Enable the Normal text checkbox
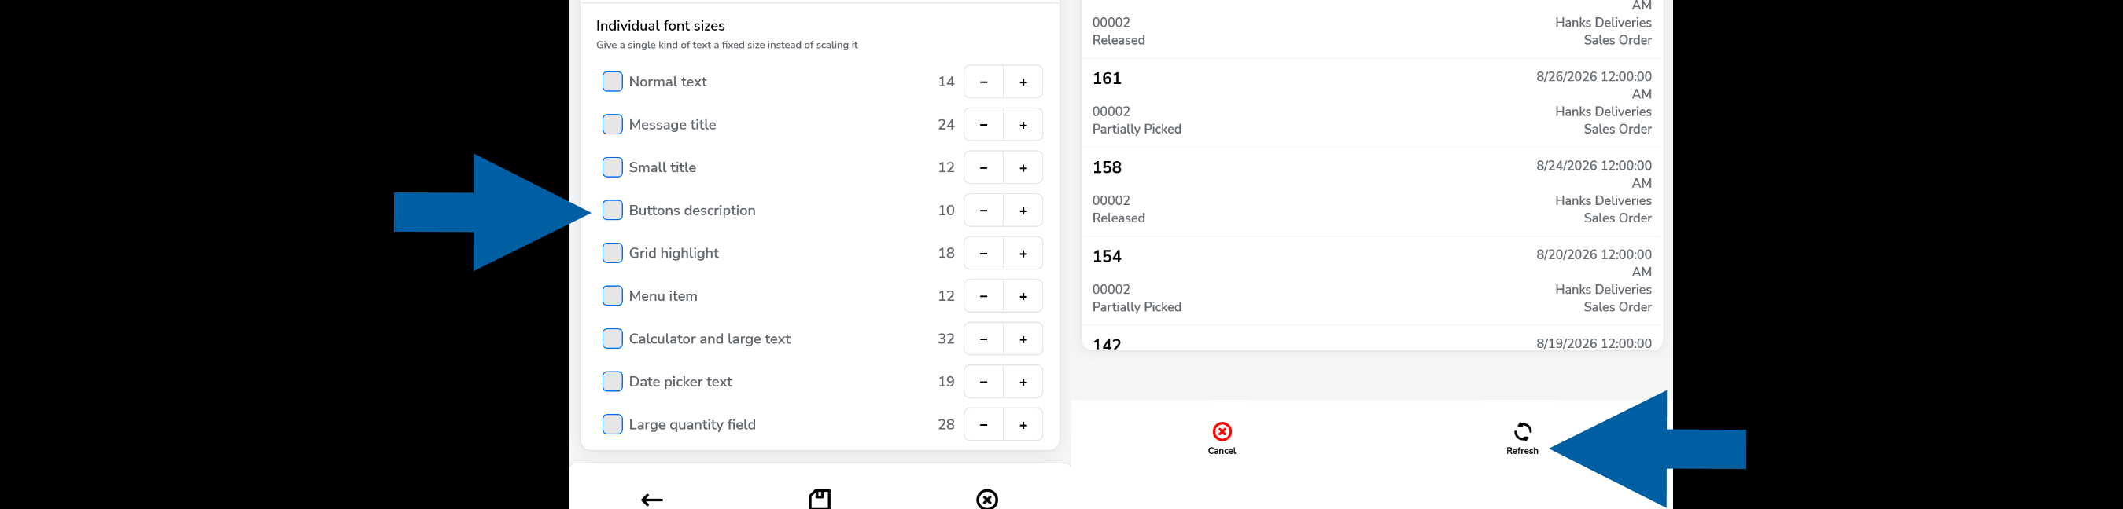The image size is (2123, 509). 612,82
